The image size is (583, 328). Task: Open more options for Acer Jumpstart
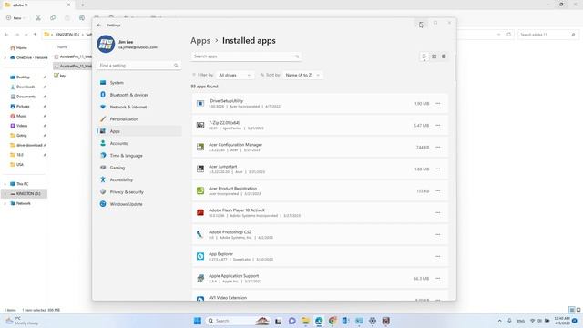click(437, 169)
